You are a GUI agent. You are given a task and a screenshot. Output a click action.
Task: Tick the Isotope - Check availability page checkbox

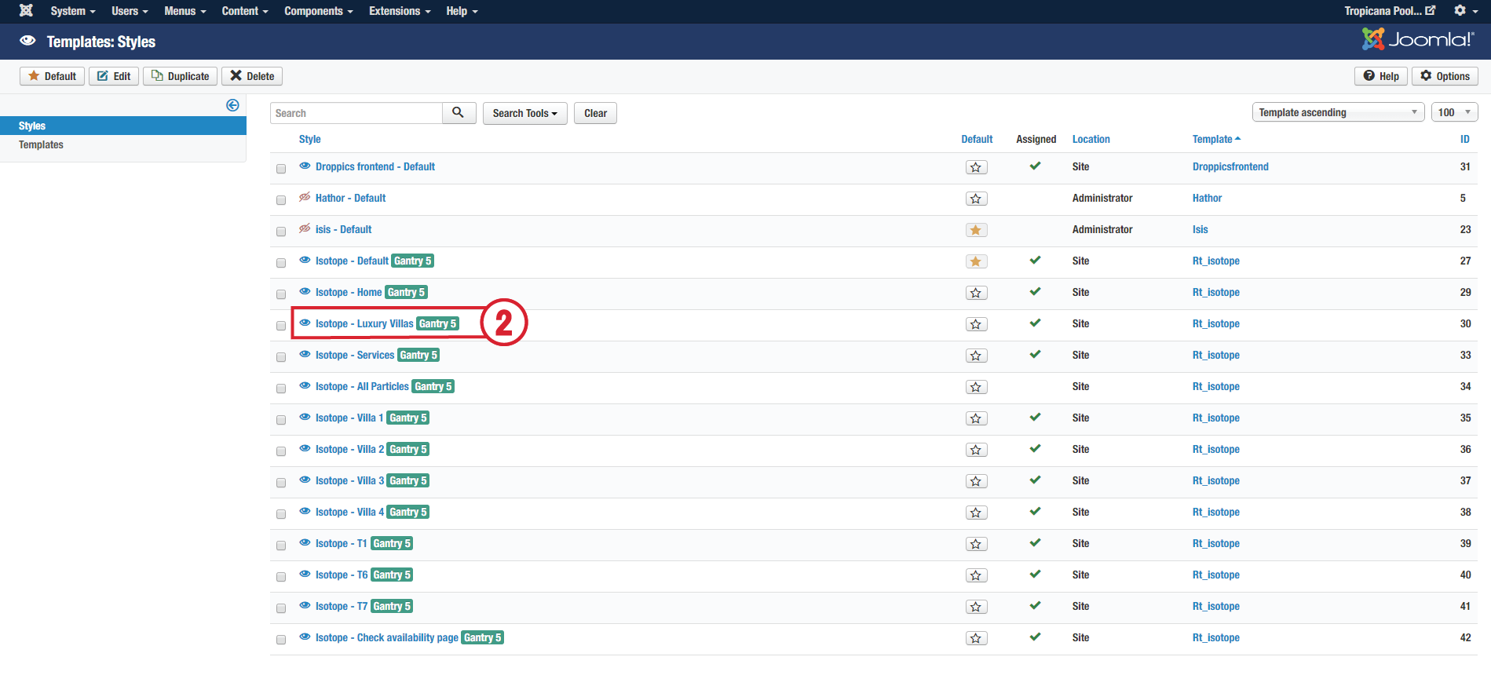(x=281, y=640)
